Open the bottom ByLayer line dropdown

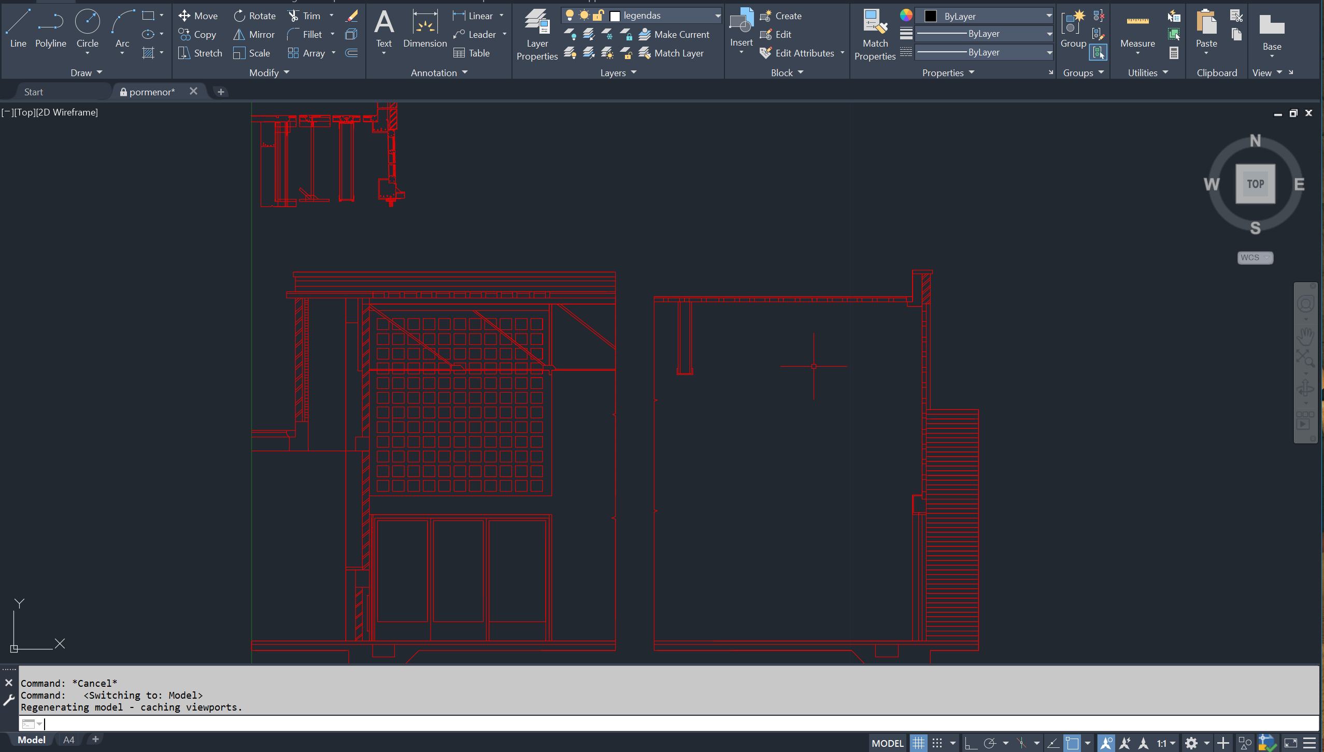pyautogui.click(x=985, y=52)
